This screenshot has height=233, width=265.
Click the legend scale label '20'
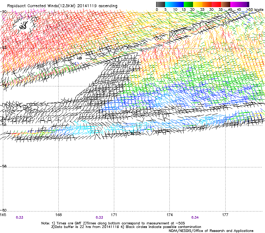tap(192, 9)
